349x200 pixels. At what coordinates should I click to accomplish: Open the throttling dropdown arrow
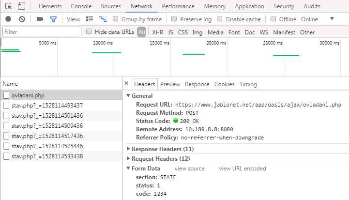(332, 18)
